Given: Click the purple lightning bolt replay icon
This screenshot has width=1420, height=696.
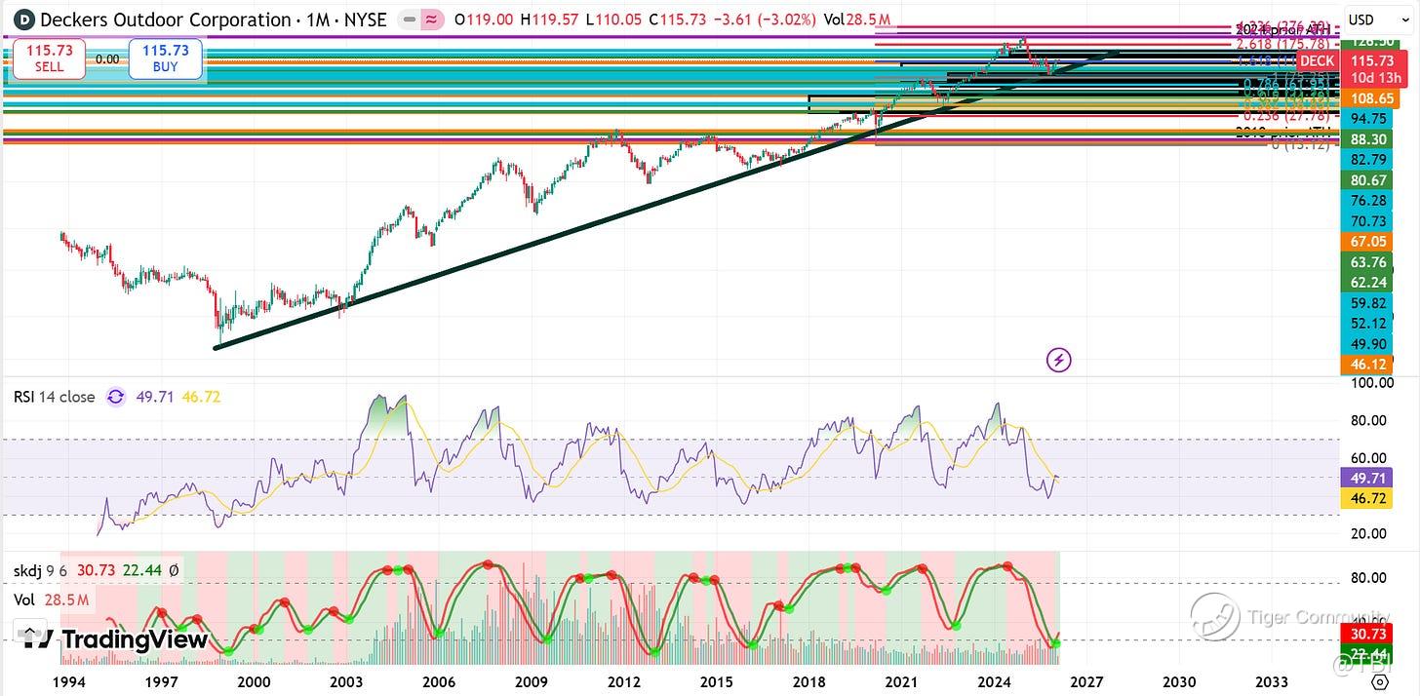Looking at the screenshot, I should 1058,361.
